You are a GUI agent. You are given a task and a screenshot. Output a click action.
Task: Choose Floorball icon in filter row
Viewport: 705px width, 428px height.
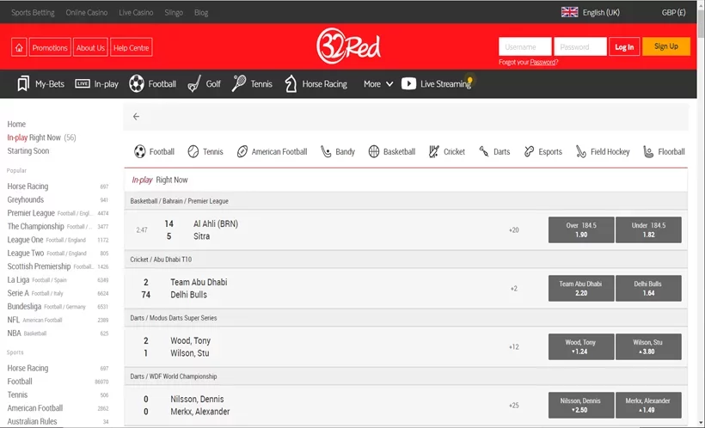point(648,151)
